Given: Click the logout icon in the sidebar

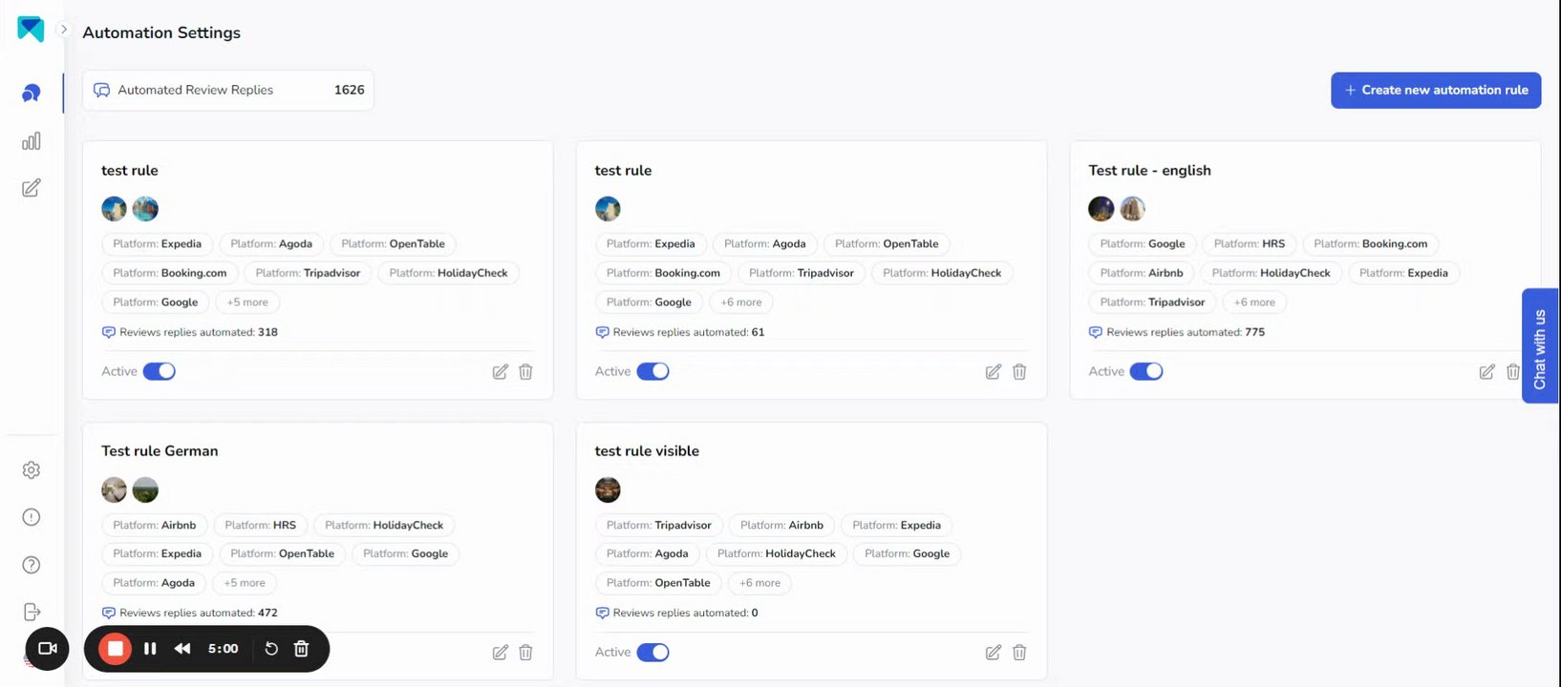Looking at the screenshot, I should pyautogui.click(x=32, y=612).
